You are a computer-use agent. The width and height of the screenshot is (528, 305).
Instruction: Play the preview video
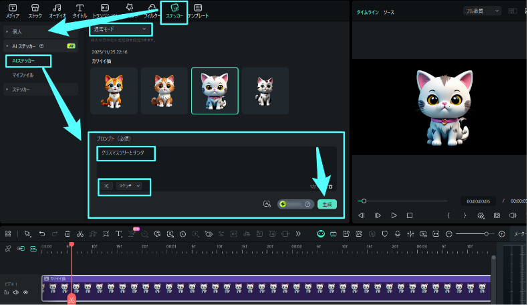[x=394, y=215]
